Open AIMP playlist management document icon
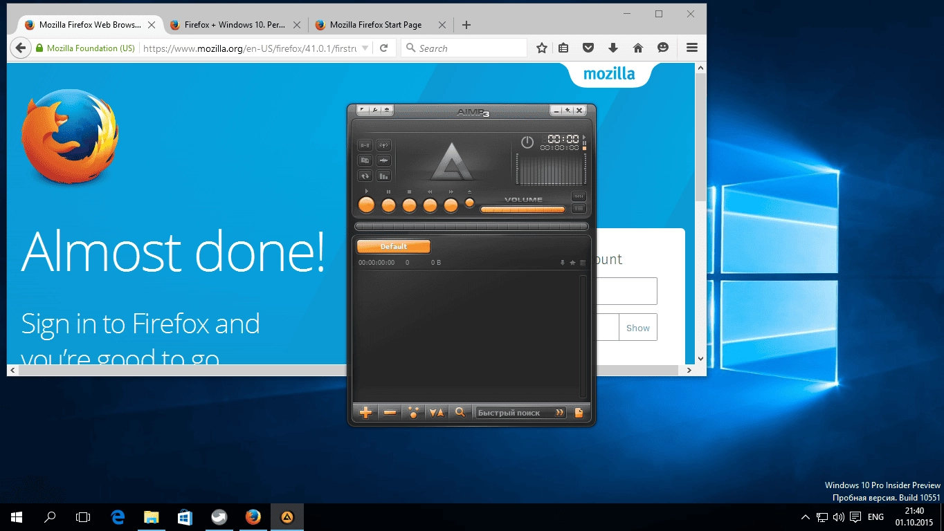 pyautogui.click(x=579, y=413)
